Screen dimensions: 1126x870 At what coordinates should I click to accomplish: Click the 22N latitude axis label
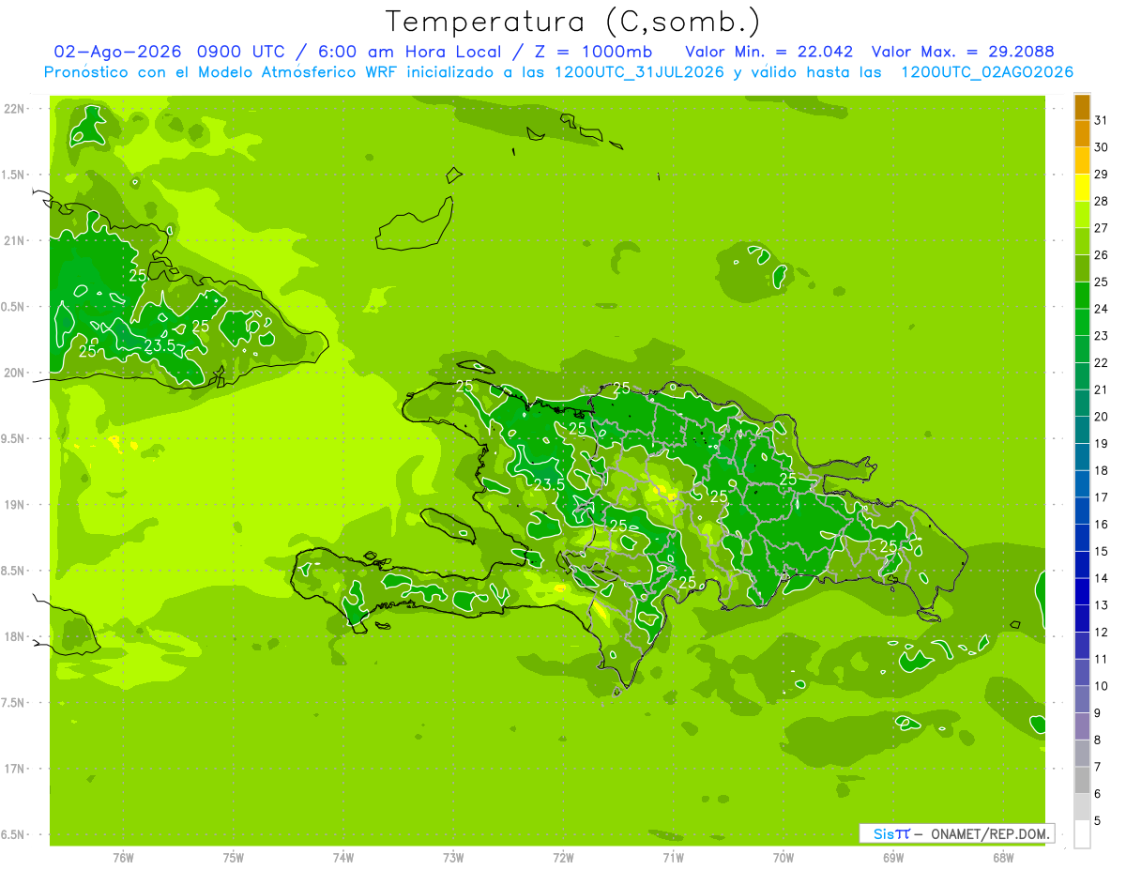(x=13, y=109)
